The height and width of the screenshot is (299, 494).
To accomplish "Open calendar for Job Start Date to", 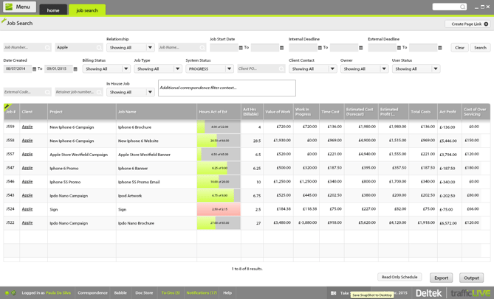I will click(x=281, y=48).
